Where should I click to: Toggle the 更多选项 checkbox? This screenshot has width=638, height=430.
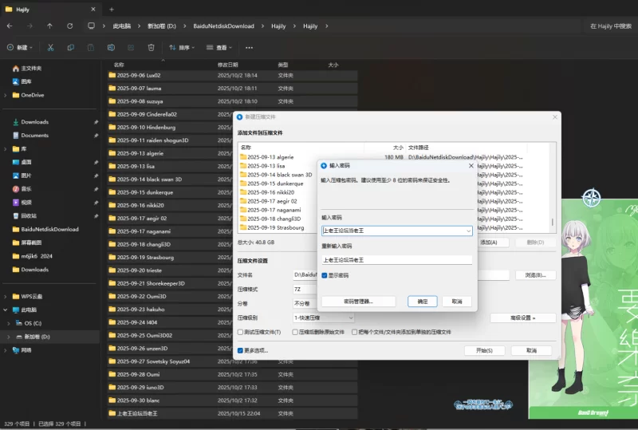(241, 350)
